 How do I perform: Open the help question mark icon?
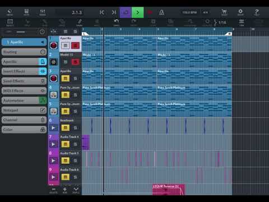257,12
